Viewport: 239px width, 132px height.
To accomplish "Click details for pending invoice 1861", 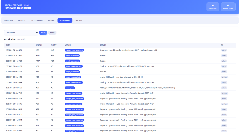I will point(128,109).
